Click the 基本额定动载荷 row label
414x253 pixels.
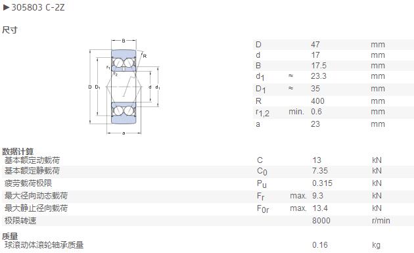(32, 160)
